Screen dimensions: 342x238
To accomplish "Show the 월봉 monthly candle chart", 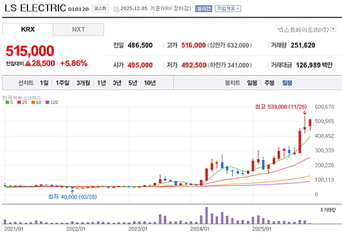I will coord(287,83).
